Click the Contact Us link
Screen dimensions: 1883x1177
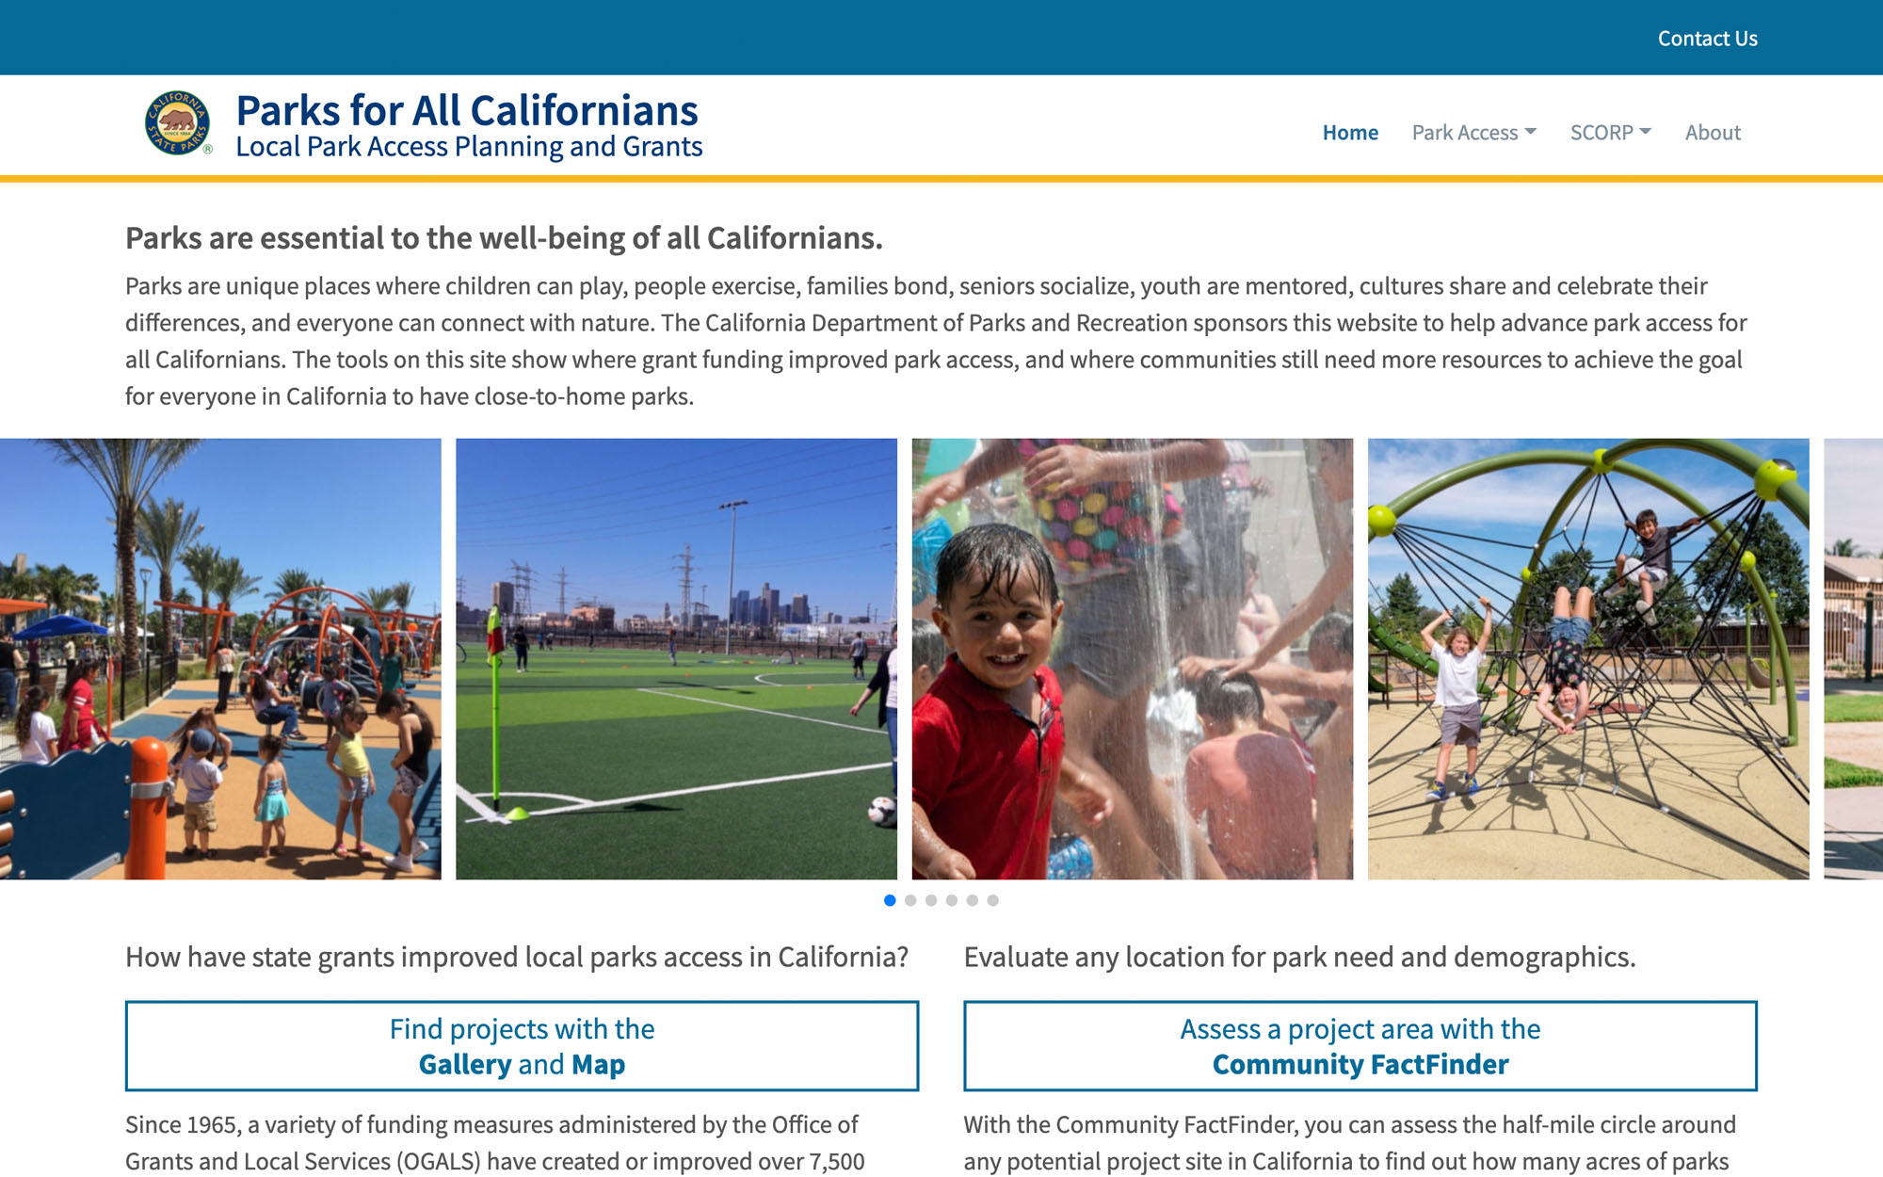point(1705,37)
